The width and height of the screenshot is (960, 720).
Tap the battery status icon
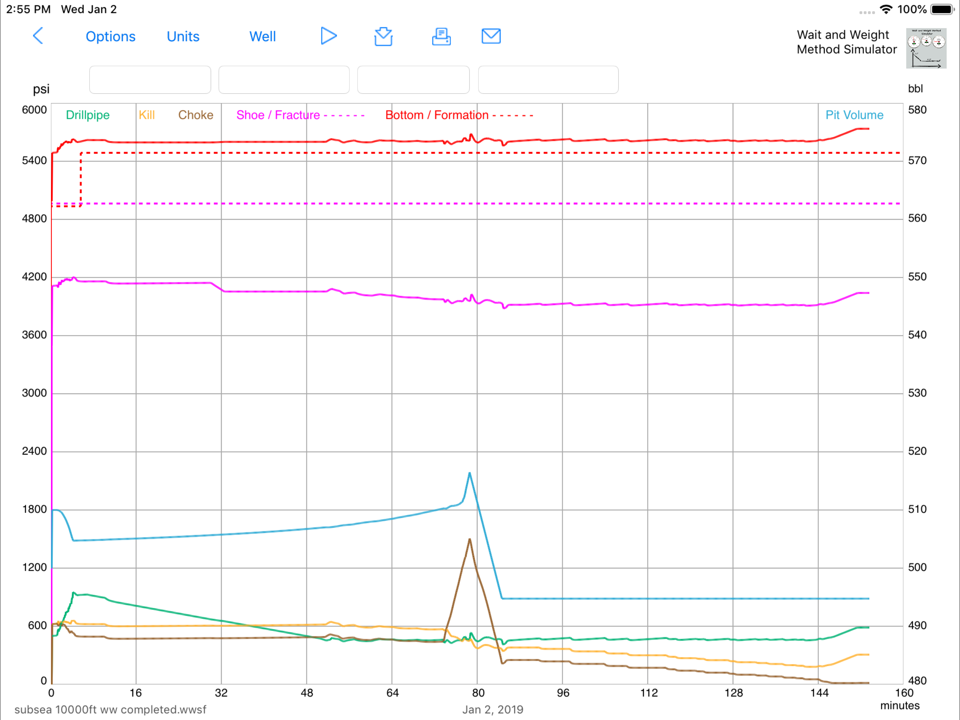coord(942,9)
